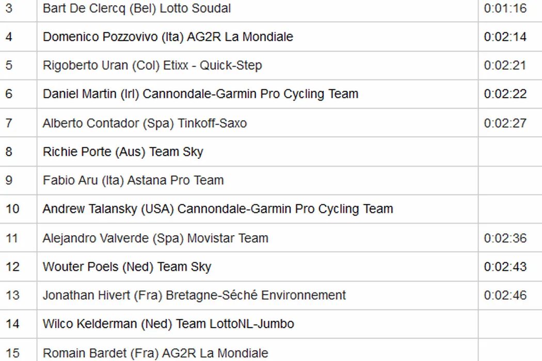
Task: Select Domenico Pozzovivo AG2R La Mondiale entry
Action: click(x=168, y=37)
